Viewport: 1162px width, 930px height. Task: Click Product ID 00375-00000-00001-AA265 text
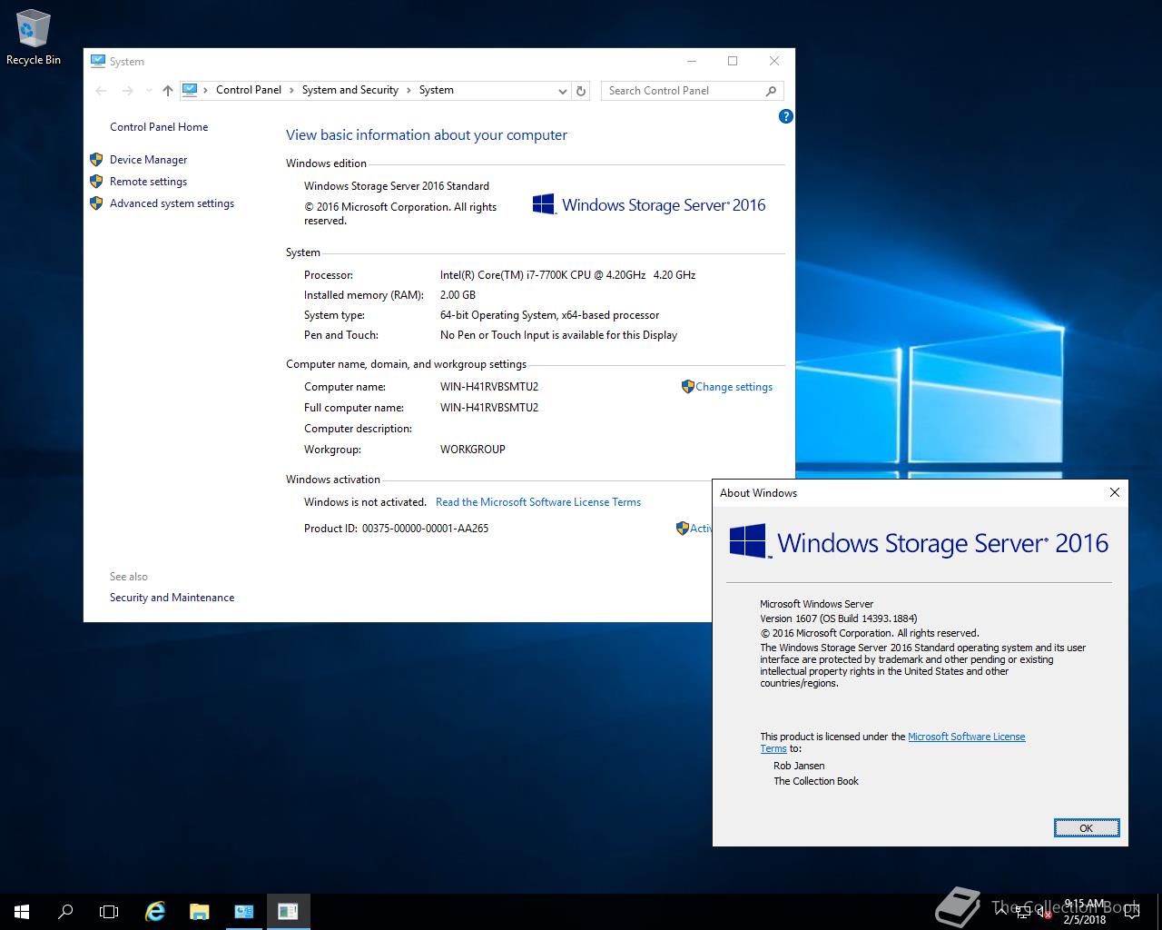396,529
